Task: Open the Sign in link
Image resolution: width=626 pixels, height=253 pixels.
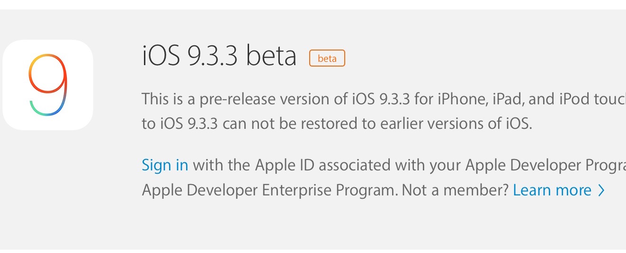Action: tap(165, 165)
